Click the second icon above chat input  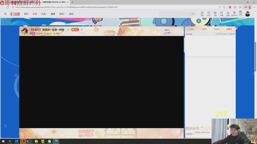point(191,128)
